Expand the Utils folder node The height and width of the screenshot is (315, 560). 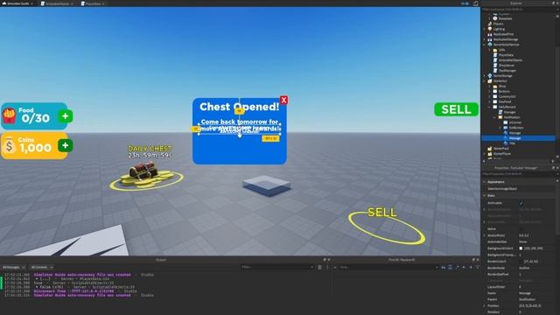pyautogui.click(x=490, y=50)
